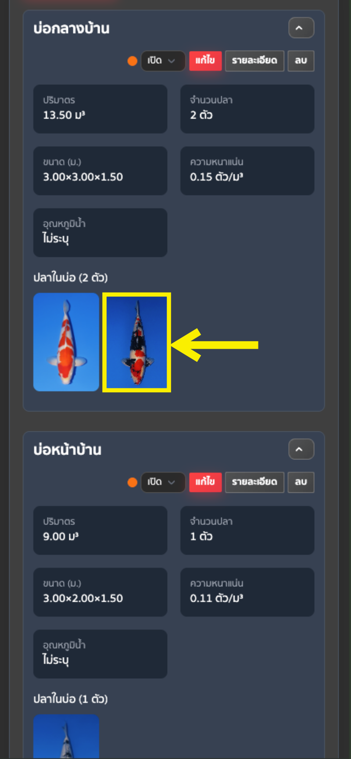Viewport: 351px width, 759px height.
Task: Open the koi thumbnail in บ่อหน้าบ้าน
Action: pos(66,736)
